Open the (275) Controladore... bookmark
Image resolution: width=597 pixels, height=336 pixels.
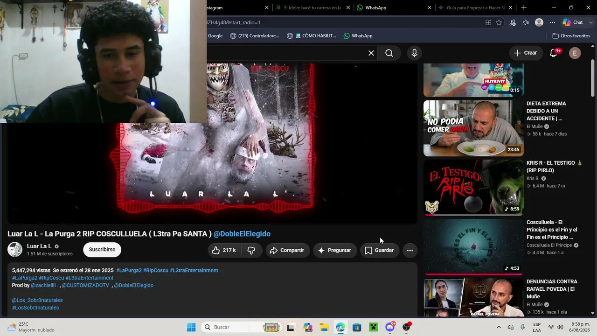[254, 36]
